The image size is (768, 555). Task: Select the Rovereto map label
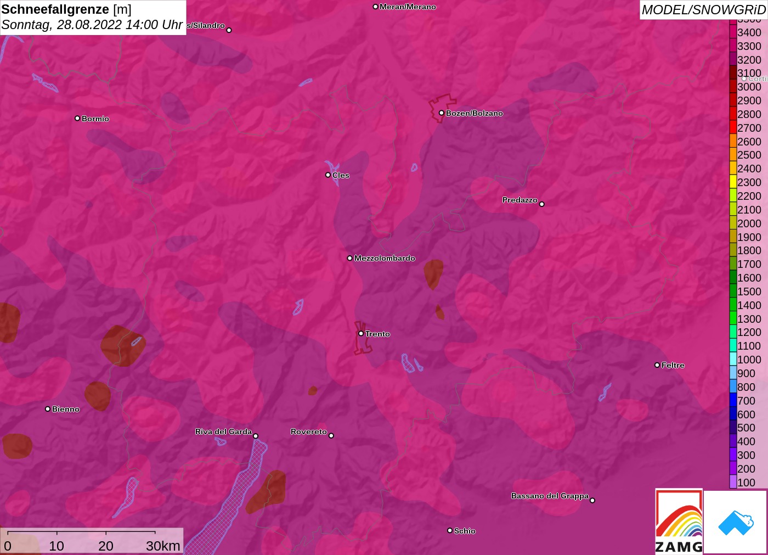309,431
